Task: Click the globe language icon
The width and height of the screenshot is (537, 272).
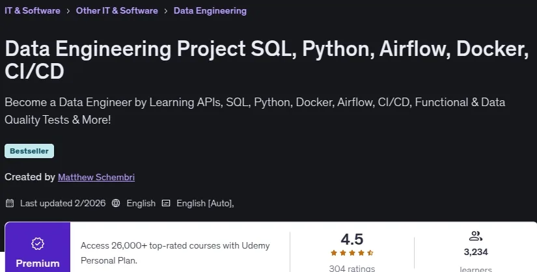Action: (116, 203)
